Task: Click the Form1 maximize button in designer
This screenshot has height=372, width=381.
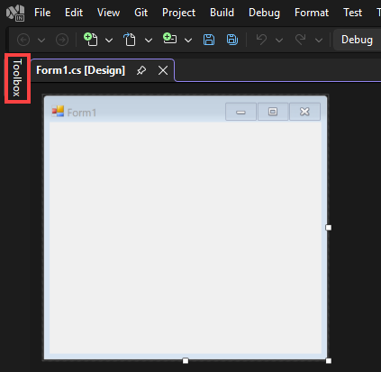Action: point(273,112)
